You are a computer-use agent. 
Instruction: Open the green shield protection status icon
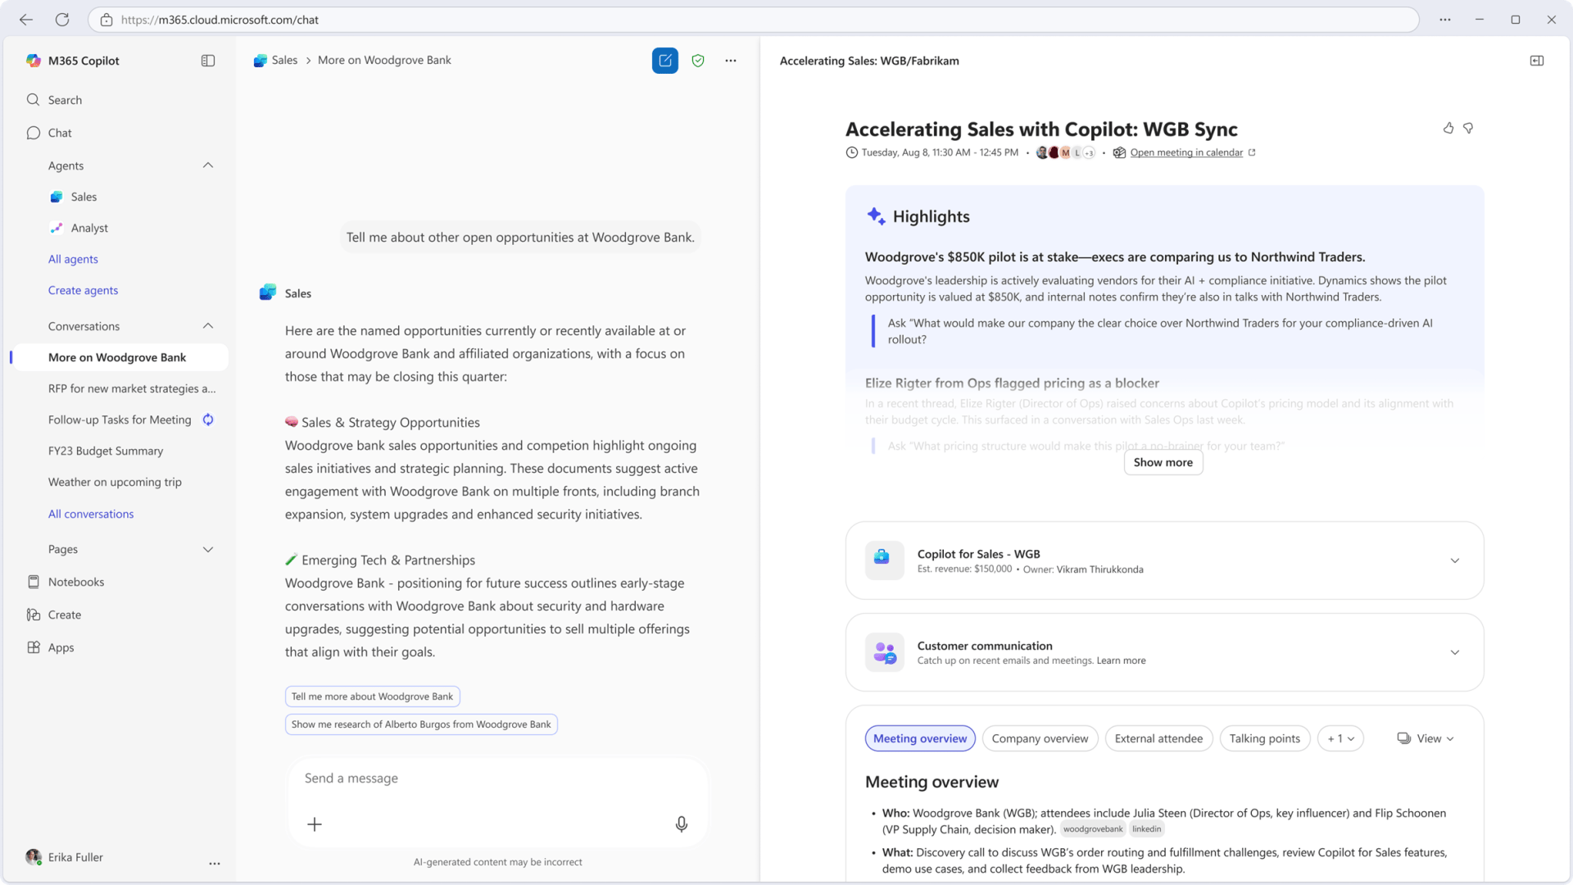(x=698, y=61)
